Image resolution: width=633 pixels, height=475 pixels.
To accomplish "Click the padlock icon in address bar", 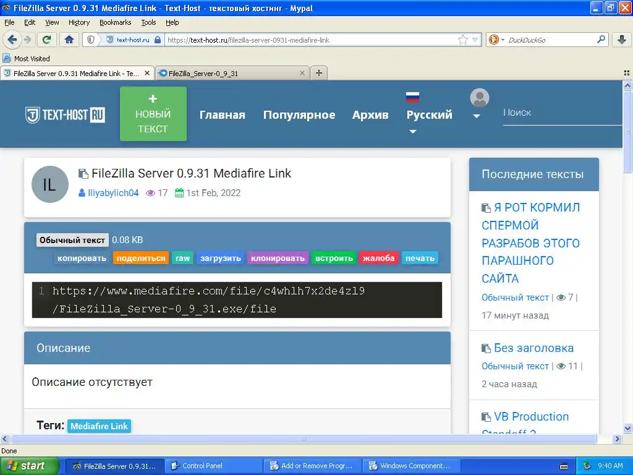I will click(x=158, y=40).
